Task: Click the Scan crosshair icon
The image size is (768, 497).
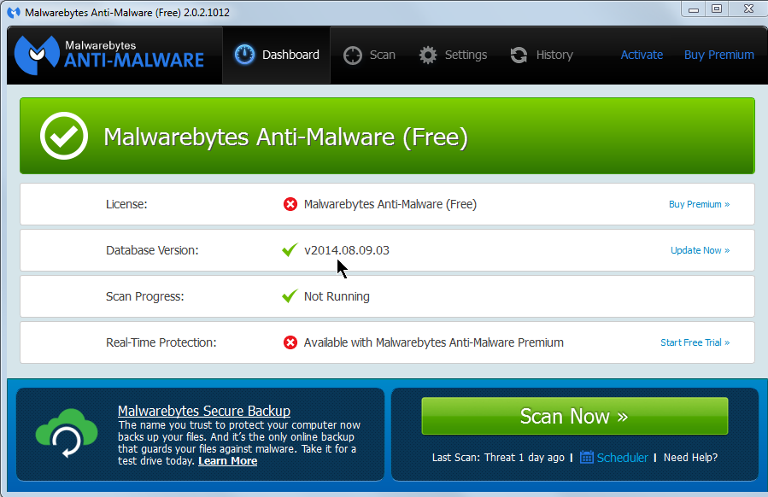Action: pos(352,56)
